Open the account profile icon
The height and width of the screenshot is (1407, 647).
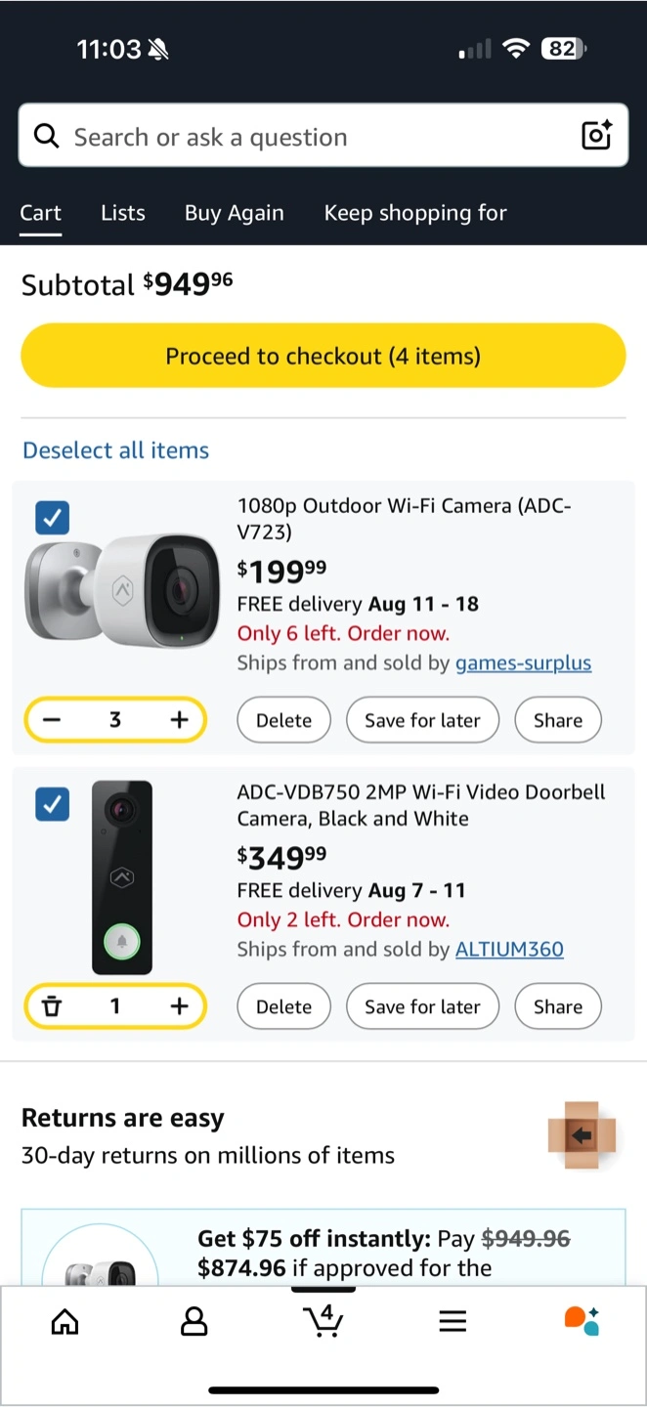pos(194,1322)
